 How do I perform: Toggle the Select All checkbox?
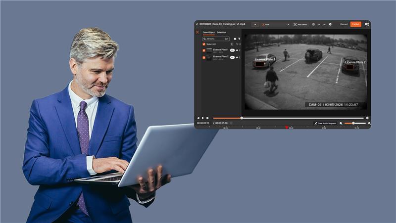pos(203,44)
